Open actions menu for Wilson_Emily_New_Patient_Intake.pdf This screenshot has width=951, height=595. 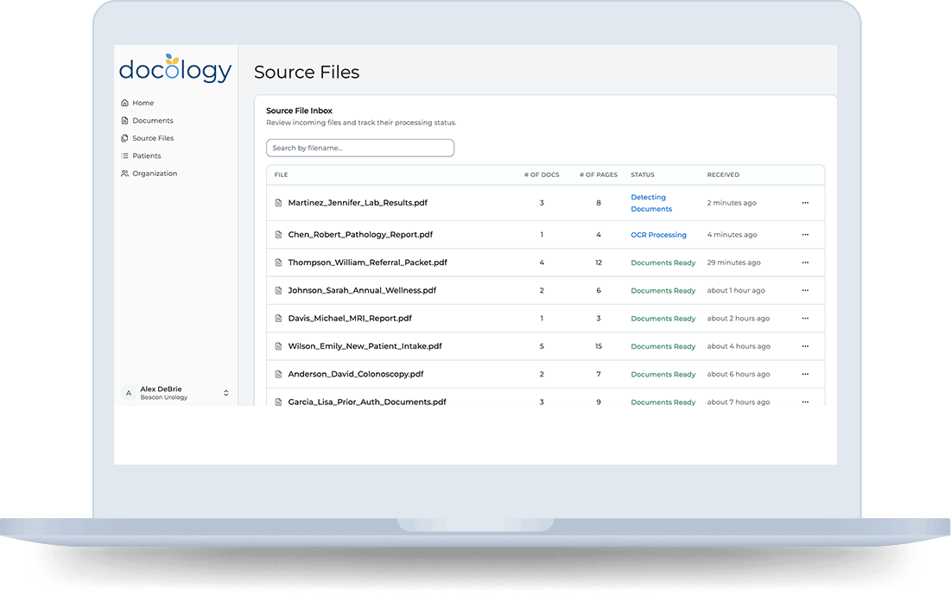805,345
